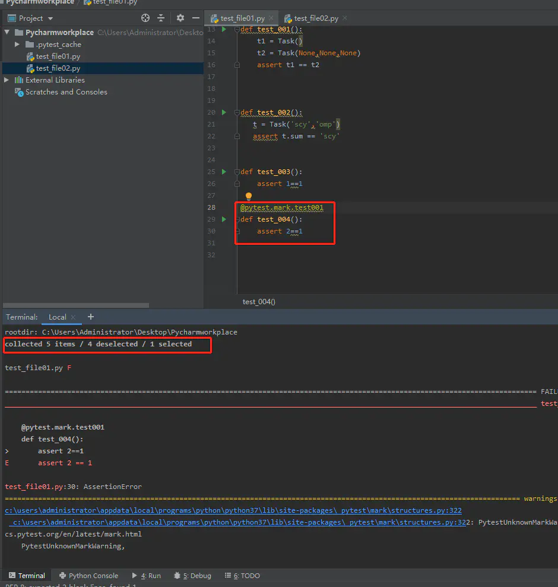Click the locate/scroll-from-source target icon
The height and width of the screenshot is (587, 558).
click(x=145, y=18)
